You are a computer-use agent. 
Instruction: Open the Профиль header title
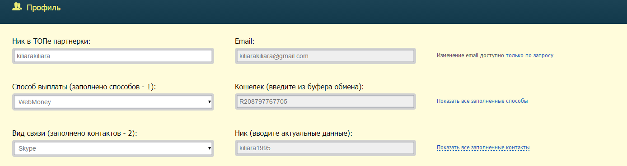pos(43,8)
